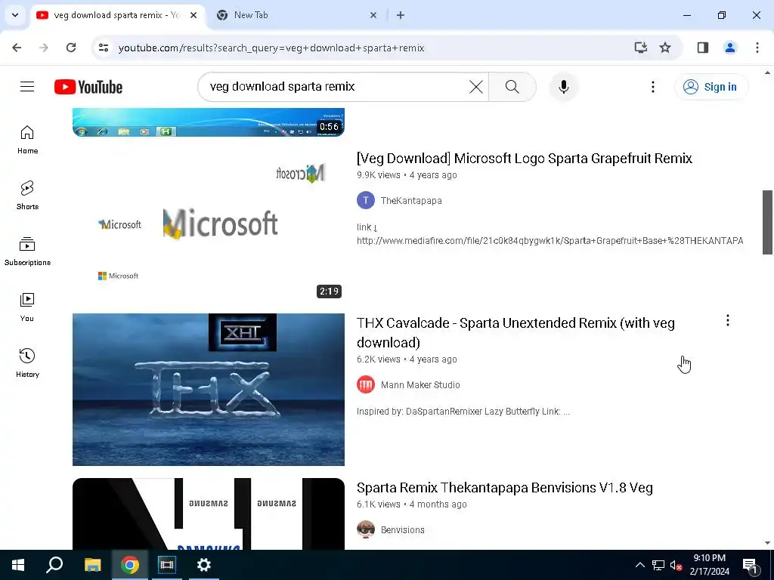Open the taskbar clock and date
This screenshot has height=580, width=774.
pyautogui.click(x=709, y=565)
